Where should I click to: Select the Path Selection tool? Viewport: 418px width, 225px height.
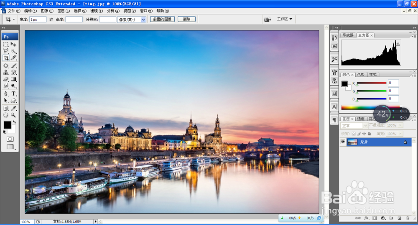[6, 100]
